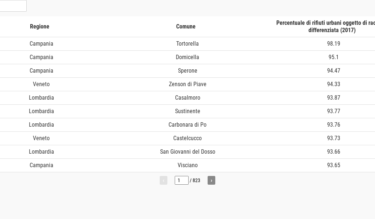Sort by Comune column header
Image resolution: width=375 pixels, height=219 pixels.
[x=186, y=27]
